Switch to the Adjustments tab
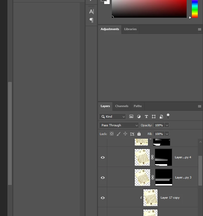 [x=110, y=29]
